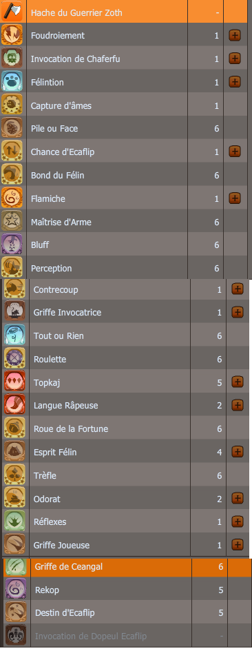Upgrade Réflexes via its plus button
This screenshot has width=252, height=653.
coord(238,521)
